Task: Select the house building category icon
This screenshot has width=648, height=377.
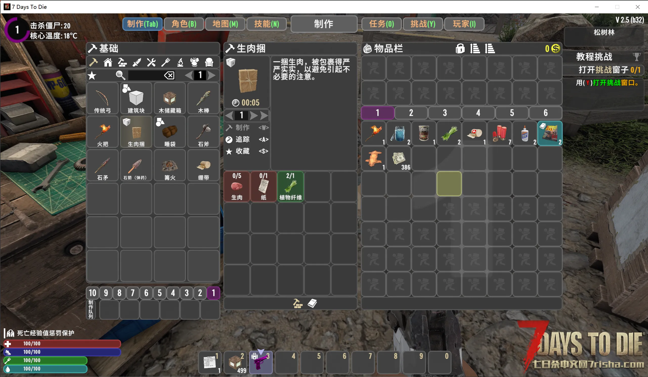Action: (x=108, y=62)
